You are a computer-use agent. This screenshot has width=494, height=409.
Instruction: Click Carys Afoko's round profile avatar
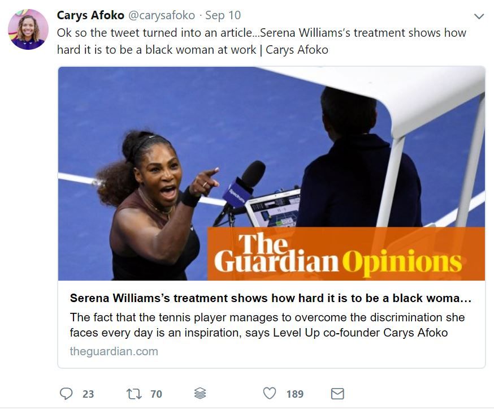coord(28,29)
